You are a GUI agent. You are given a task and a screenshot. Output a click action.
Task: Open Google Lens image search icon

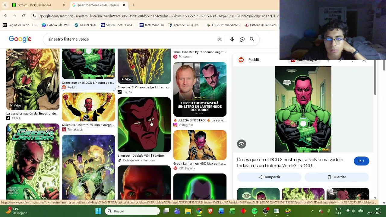pyautogui.click(x=242, y=39)
